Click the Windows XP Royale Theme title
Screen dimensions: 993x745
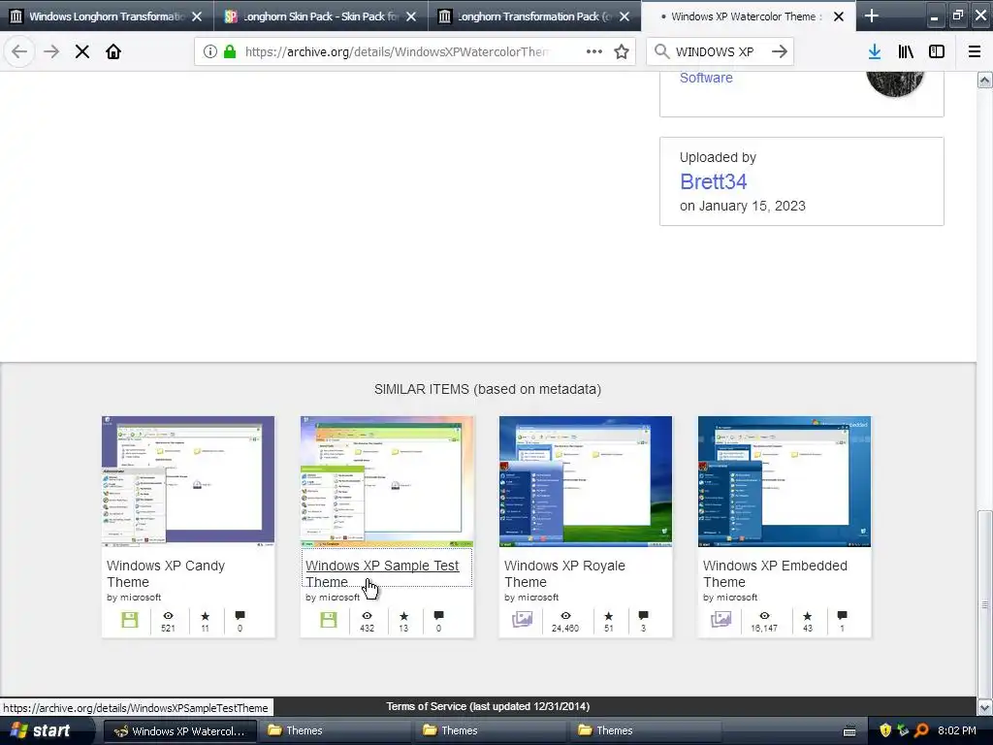pyautogui.click(x=565, y=573)
